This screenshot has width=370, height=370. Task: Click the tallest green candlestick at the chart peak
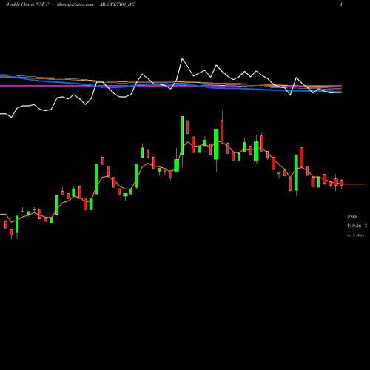click(x=182, y=135)
